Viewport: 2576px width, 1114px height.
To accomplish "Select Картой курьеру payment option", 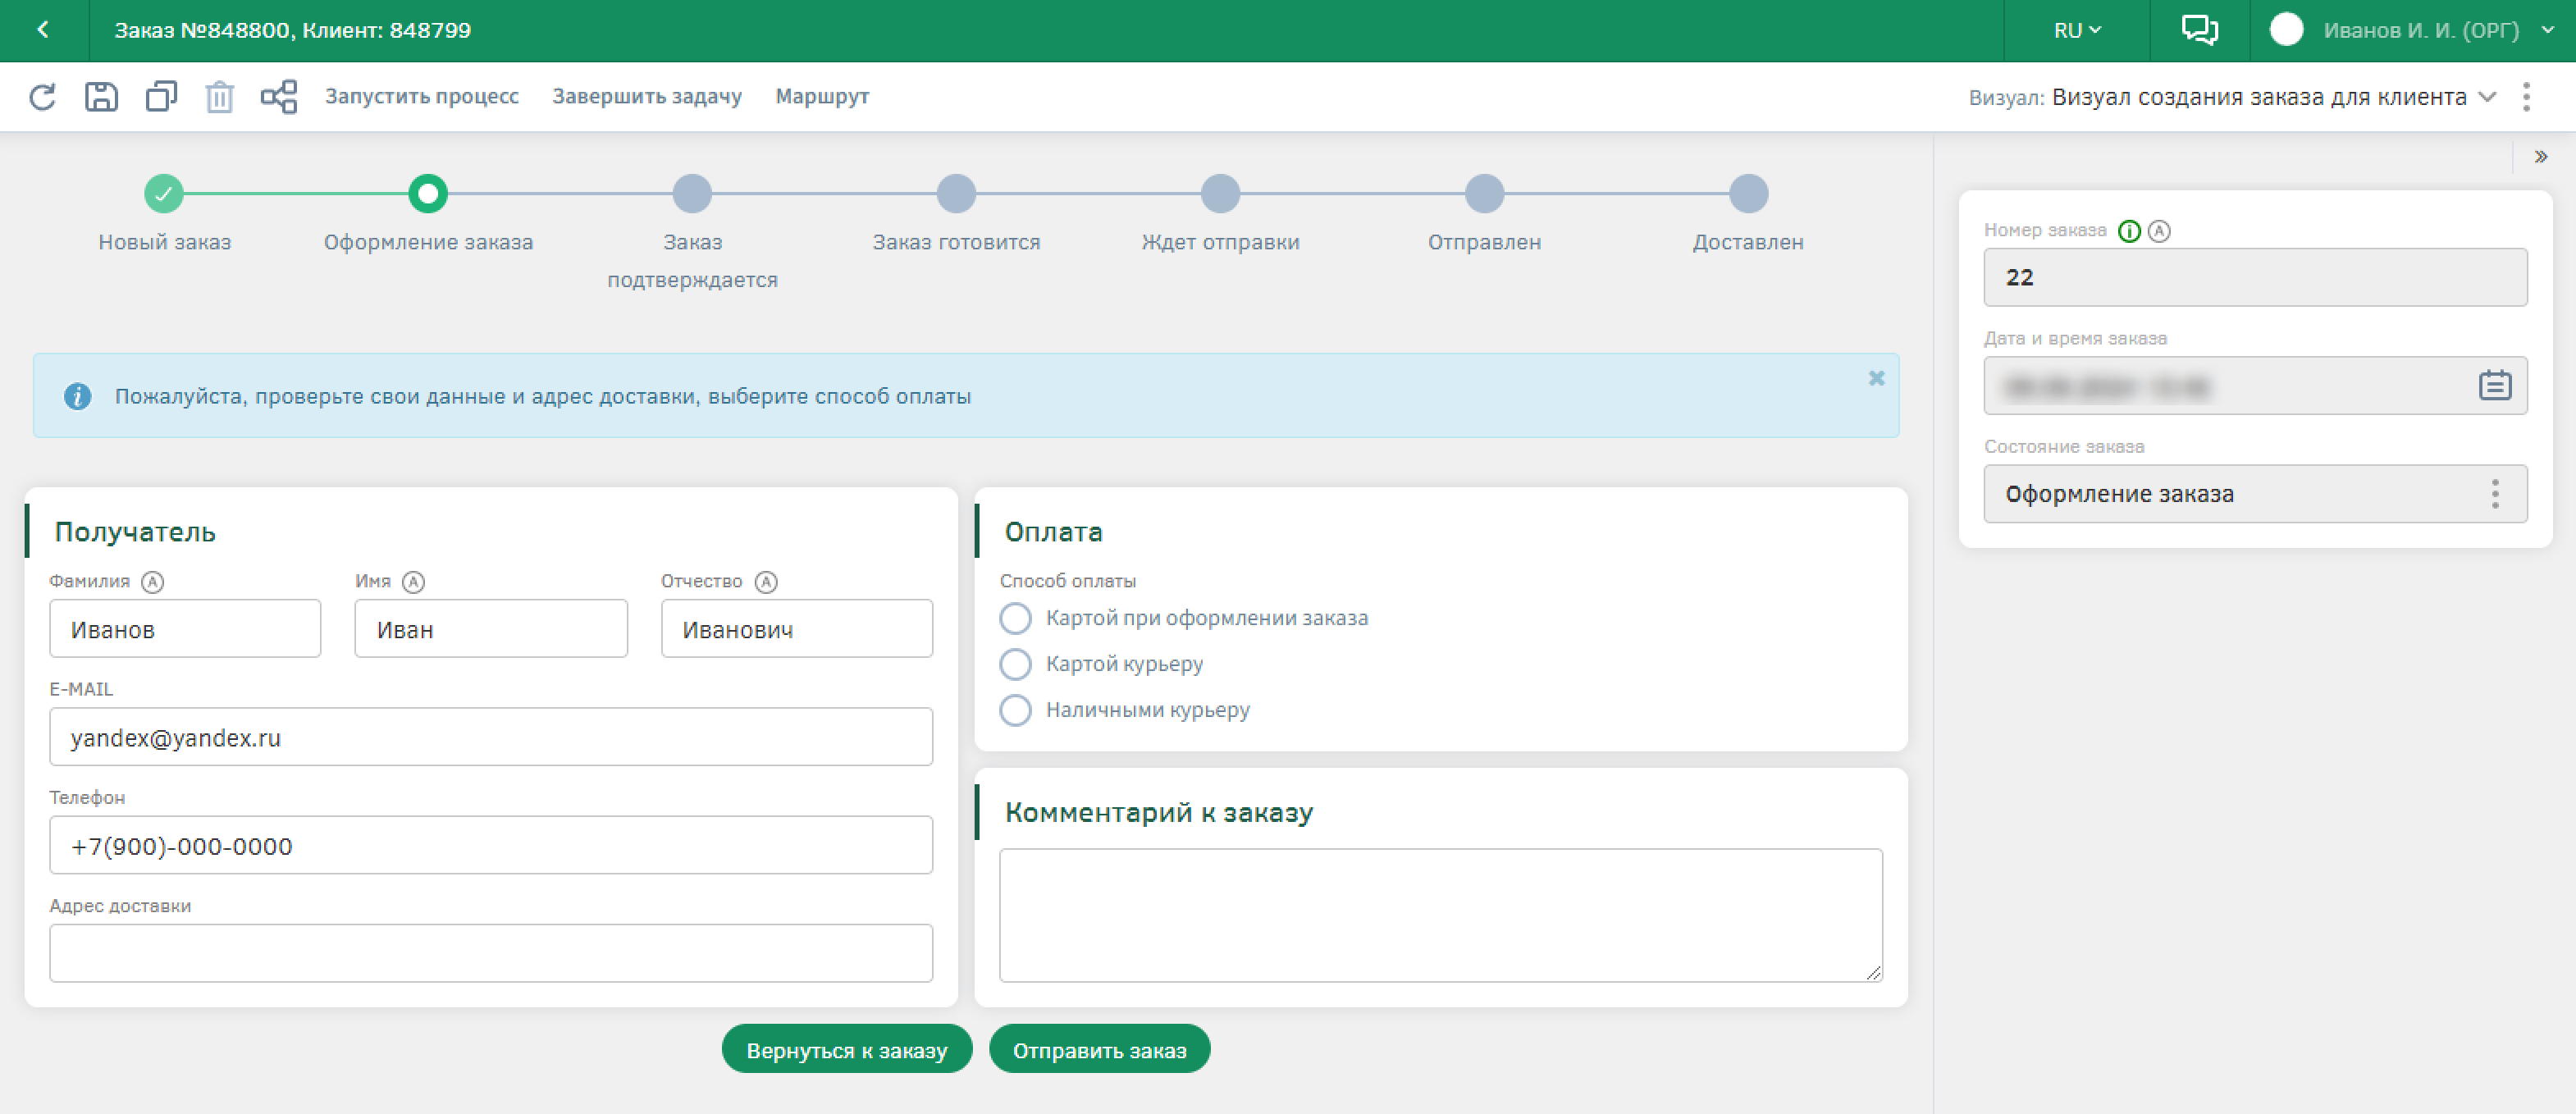I will 1015,664.
